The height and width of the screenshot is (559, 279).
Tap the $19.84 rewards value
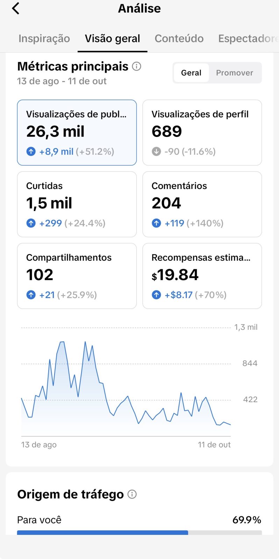coord(175,275)
